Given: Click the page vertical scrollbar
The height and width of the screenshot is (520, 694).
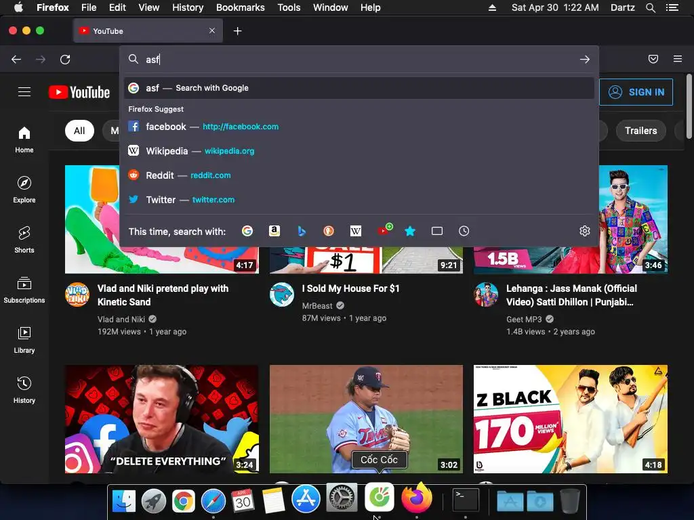Looking at the screenshot, I should [x=689, y=106].
